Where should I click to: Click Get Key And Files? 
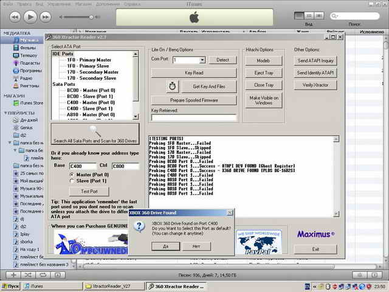click(x=209, y=86)
